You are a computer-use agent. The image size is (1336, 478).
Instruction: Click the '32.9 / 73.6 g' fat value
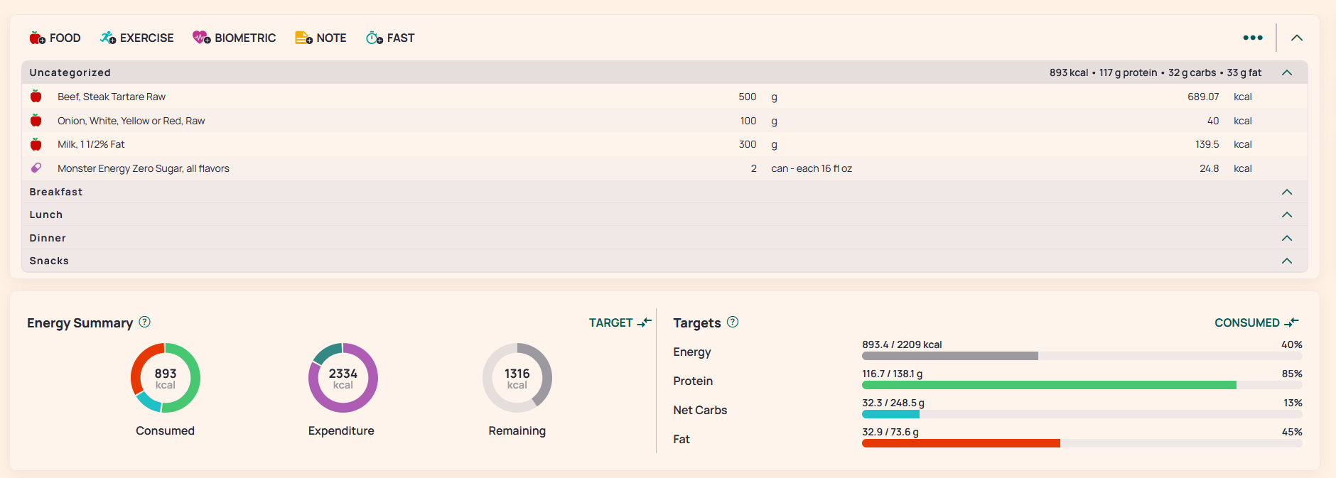tap(890, 432)
